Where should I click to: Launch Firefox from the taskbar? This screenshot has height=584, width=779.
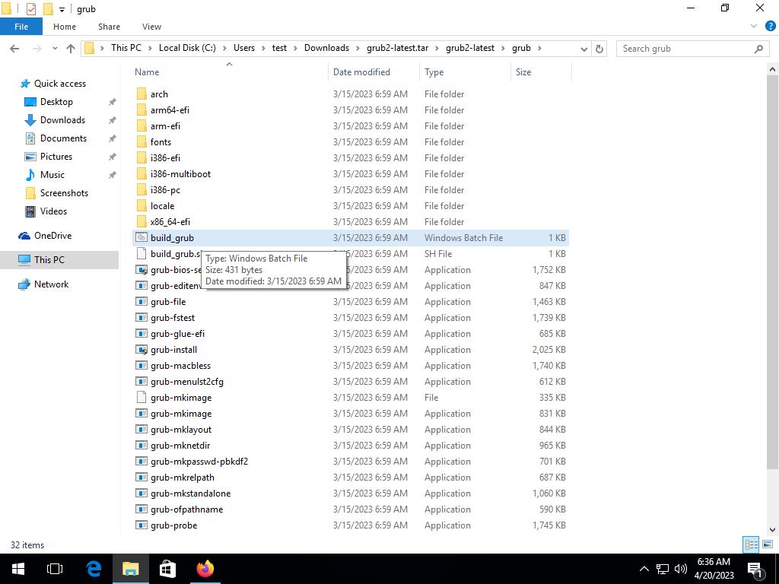pyautogui.click(x=205, y=569)
